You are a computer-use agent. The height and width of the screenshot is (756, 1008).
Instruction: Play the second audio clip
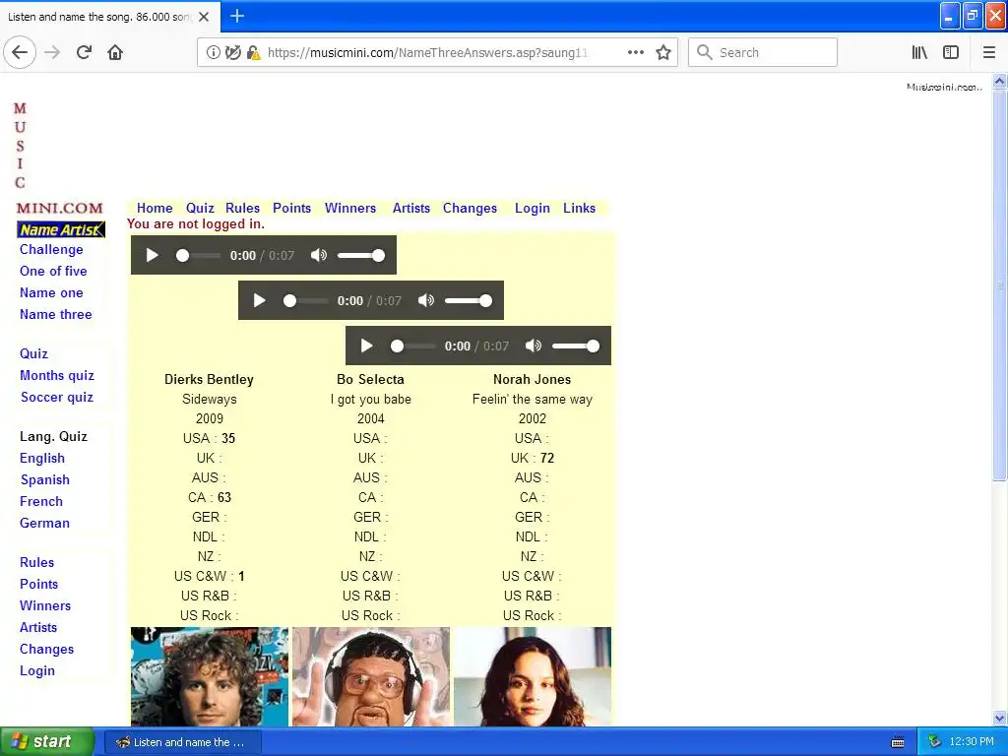click(259, 300)
